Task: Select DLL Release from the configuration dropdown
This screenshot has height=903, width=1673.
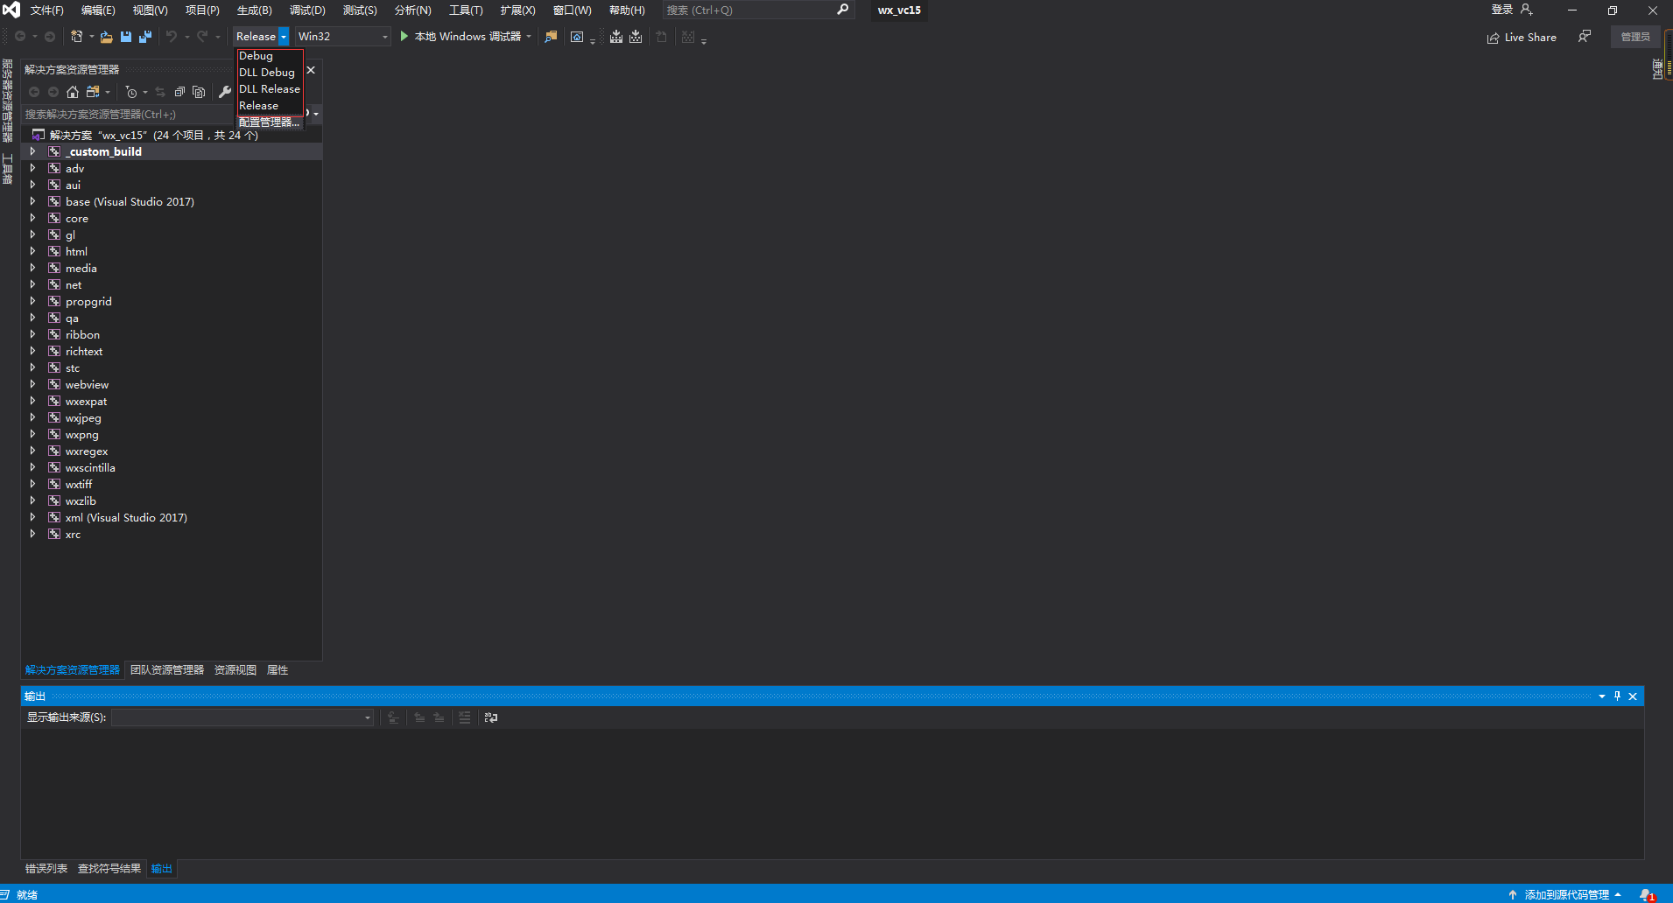Action: pos(270,88)
